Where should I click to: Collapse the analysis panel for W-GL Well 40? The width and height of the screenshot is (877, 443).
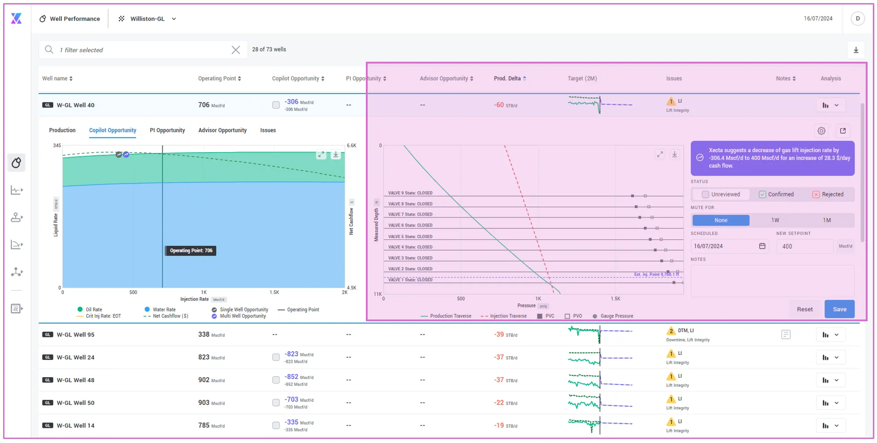831,105
